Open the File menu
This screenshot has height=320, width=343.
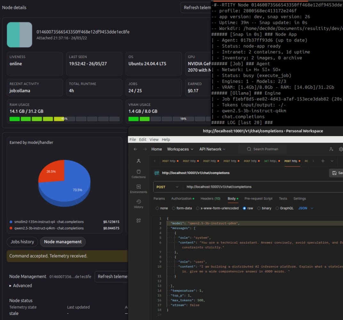click(132, 140)
